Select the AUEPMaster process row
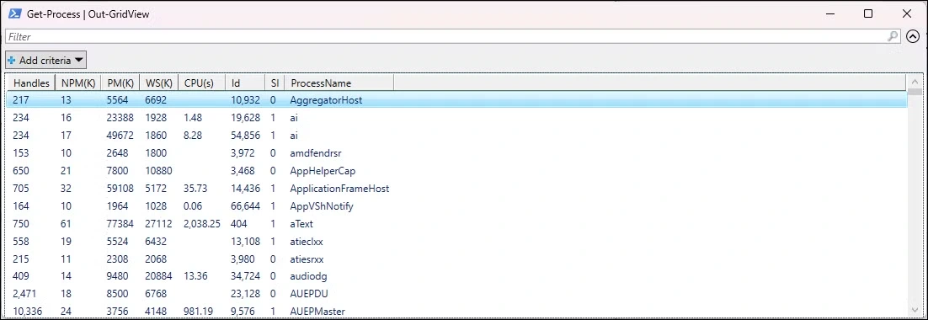 456,311
